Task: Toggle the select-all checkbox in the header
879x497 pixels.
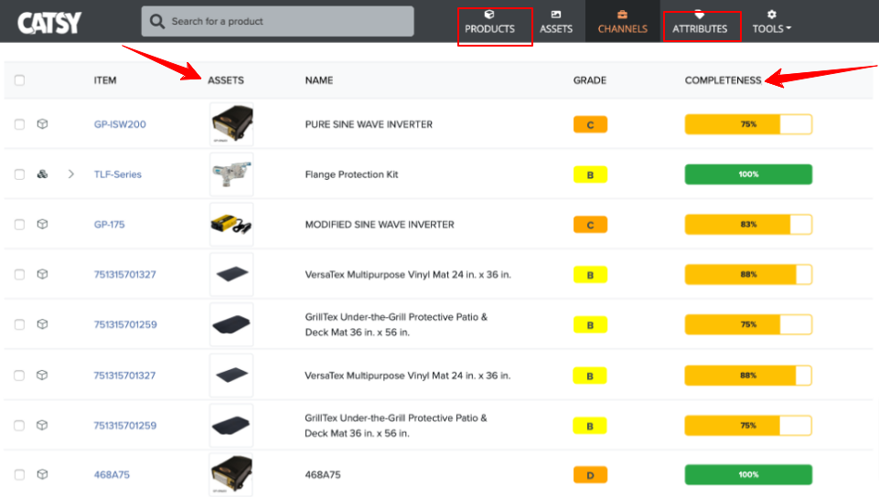Action: tap(19, 80)
